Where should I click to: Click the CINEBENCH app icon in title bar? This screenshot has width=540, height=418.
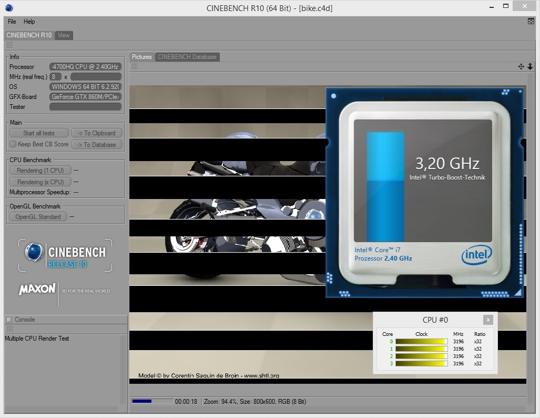click(x=9, y=7)
